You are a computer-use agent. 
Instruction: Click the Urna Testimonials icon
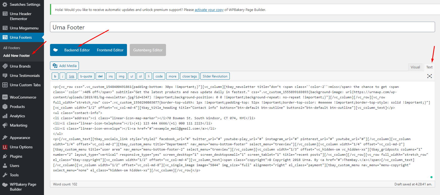(5, 76)
